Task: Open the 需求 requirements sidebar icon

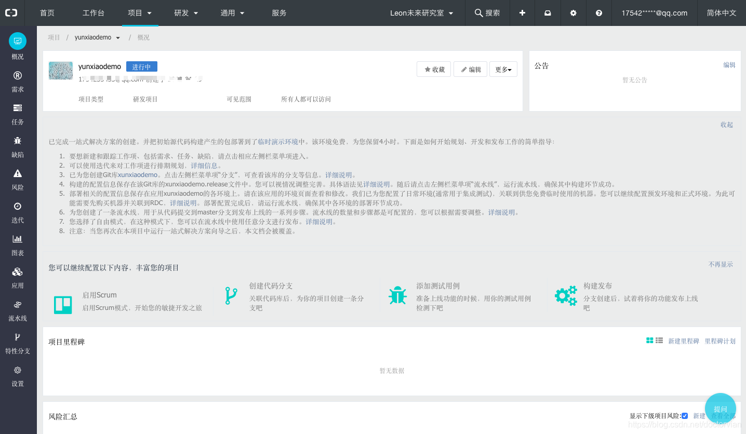Action: 18,75
